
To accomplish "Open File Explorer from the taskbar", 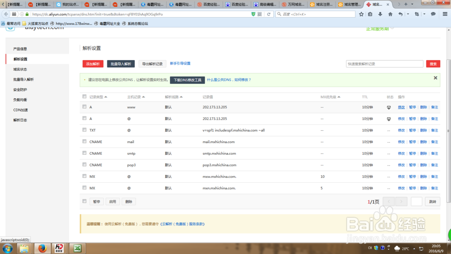I will 24,248.
